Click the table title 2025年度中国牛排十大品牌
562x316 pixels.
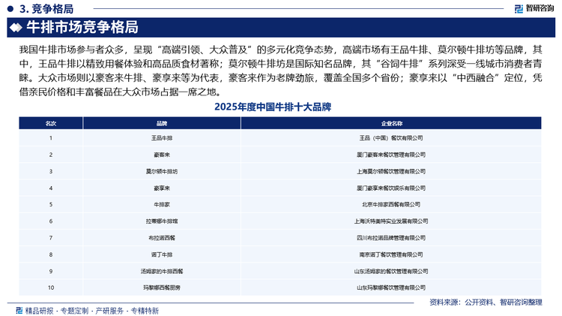273,107
